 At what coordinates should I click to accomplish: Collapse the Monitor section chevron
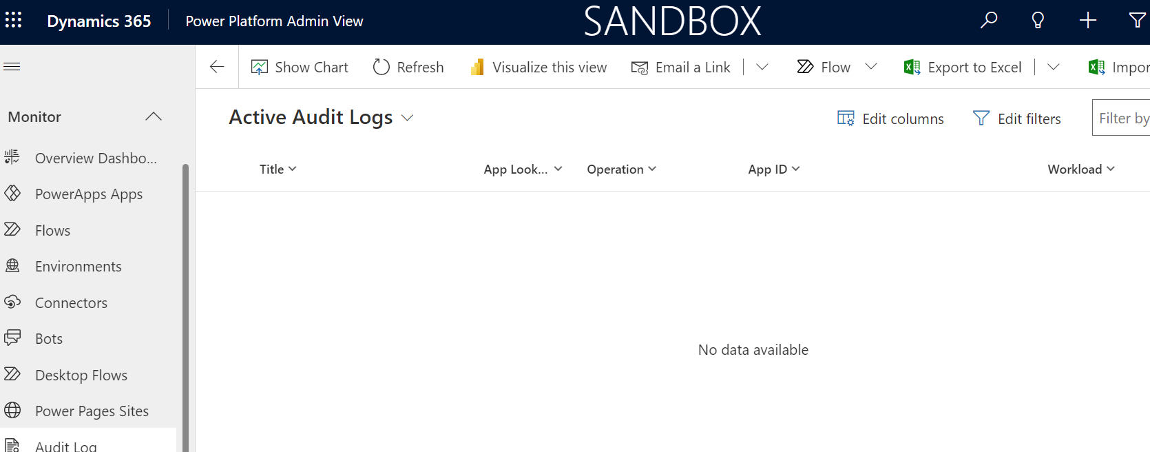(x=153, y=116)
